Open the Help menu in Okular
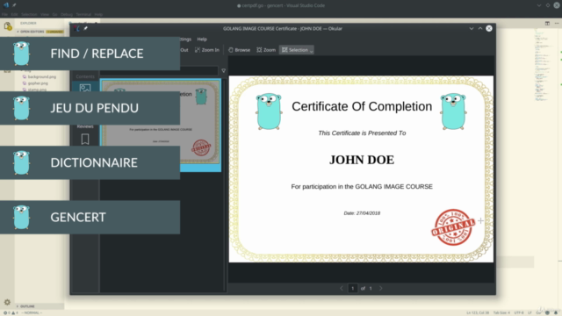562x316 pixels. tap(202, 39)
